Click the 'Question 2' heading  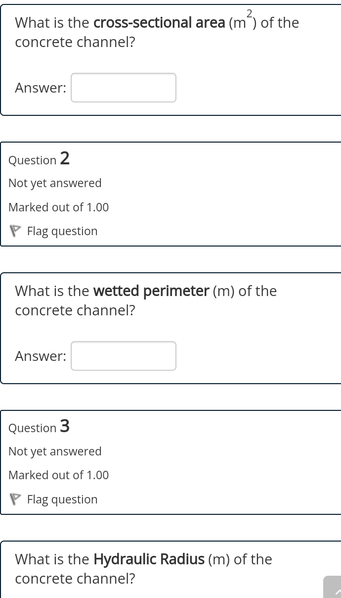pos(39,159)
